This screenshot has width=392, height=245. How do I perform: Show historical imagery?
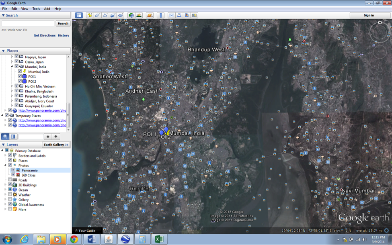tap(131, 15)
